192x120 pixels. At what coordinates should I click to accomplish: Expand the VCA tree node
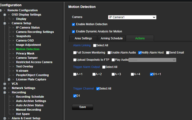click(5, 84)
